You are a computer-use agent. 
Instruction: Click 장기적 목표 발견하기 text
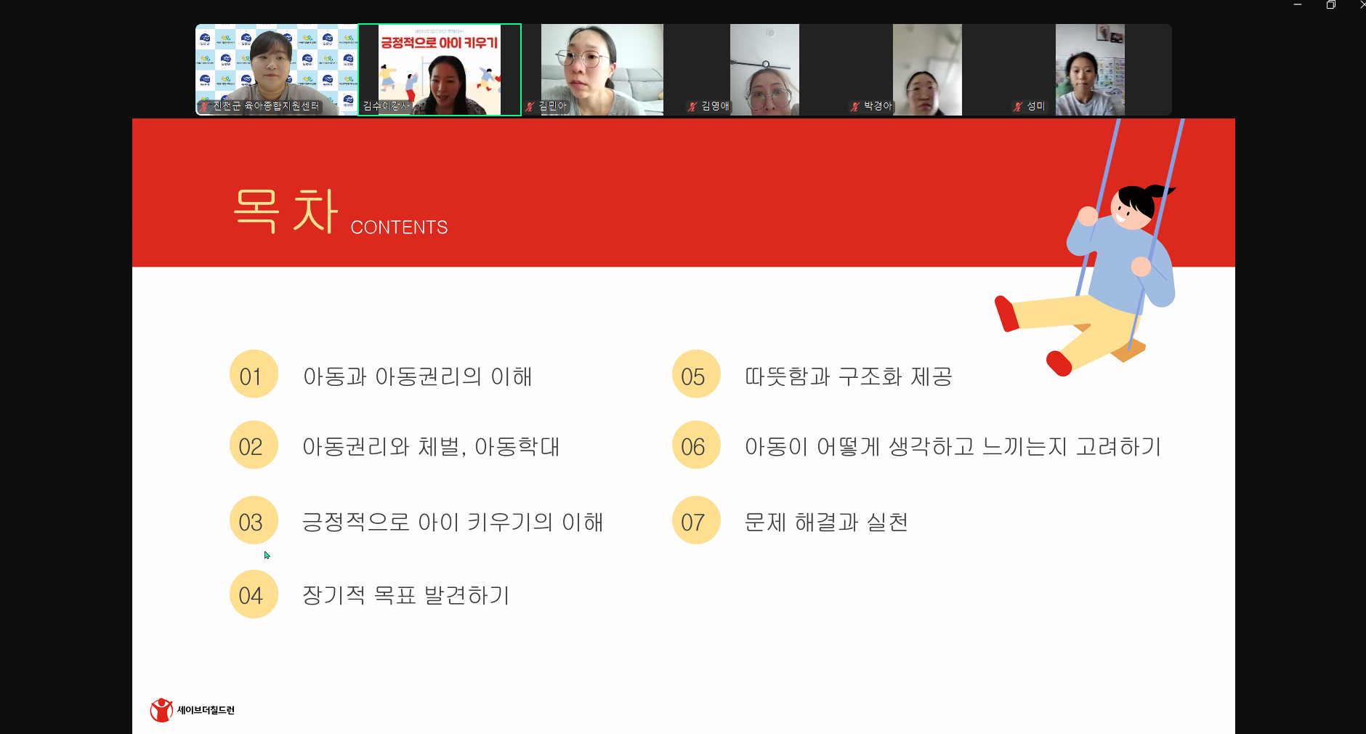point(406,595)
